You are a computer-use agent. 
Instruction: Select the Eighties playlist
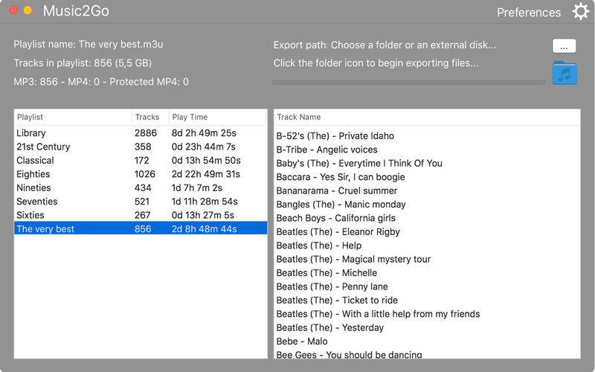[x=141, y=174]
